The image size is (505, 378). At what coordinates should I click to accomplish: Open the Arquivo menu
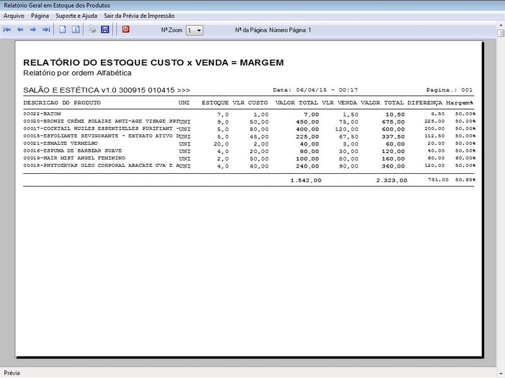pyautogui.click(x=14, y=15)
